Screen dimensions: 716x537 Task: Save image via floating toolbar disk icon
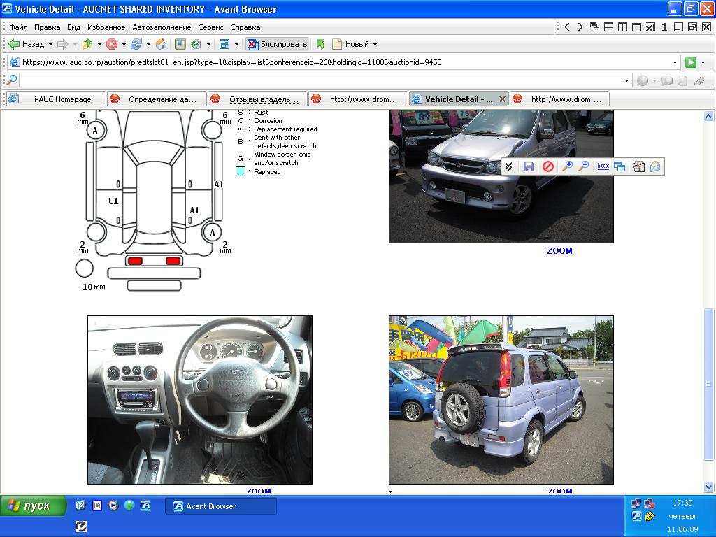click(x=529, y=166)
